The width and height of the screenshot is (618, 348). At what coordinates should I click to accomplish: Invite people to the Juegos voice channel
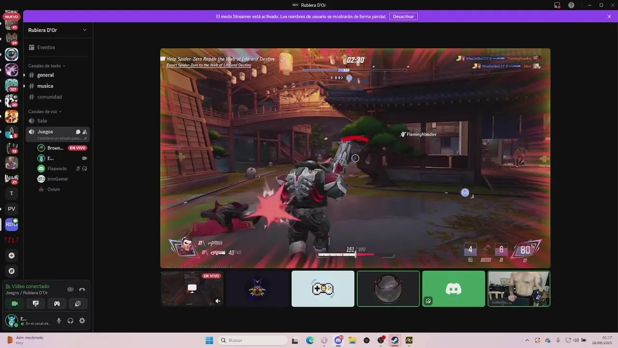(x=84, y=132)
